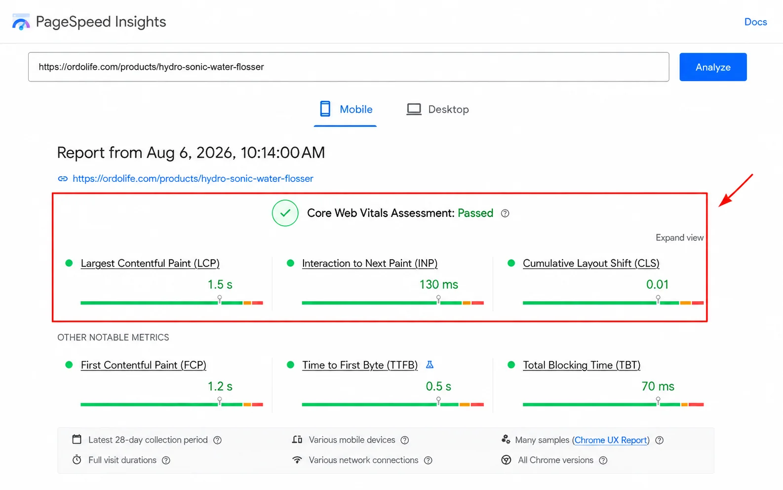Viewport: 783px width, 490px height.
Task: Open First Contentful Paint (FCP) link
Action: 144,365
